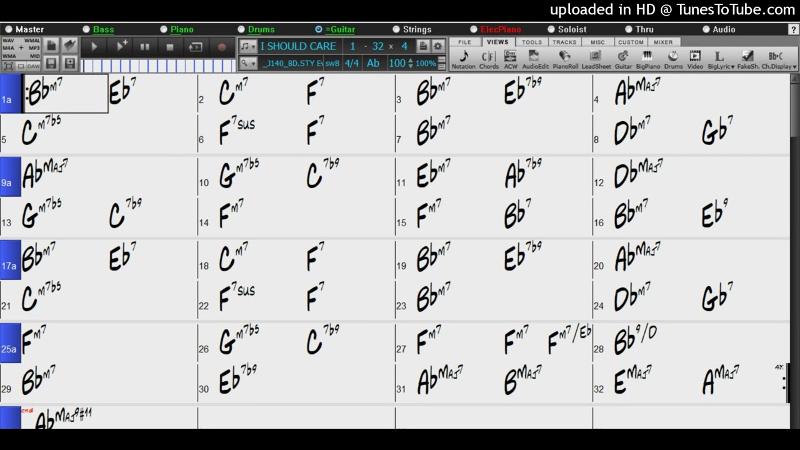Click the I SHOULD CARE song title
800x450 pixels.
pyautogui.click(x=298, y=46)
